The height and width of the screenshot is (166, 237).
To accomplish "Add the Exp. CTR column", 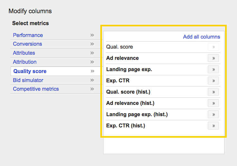I will (x=213, y=80).
